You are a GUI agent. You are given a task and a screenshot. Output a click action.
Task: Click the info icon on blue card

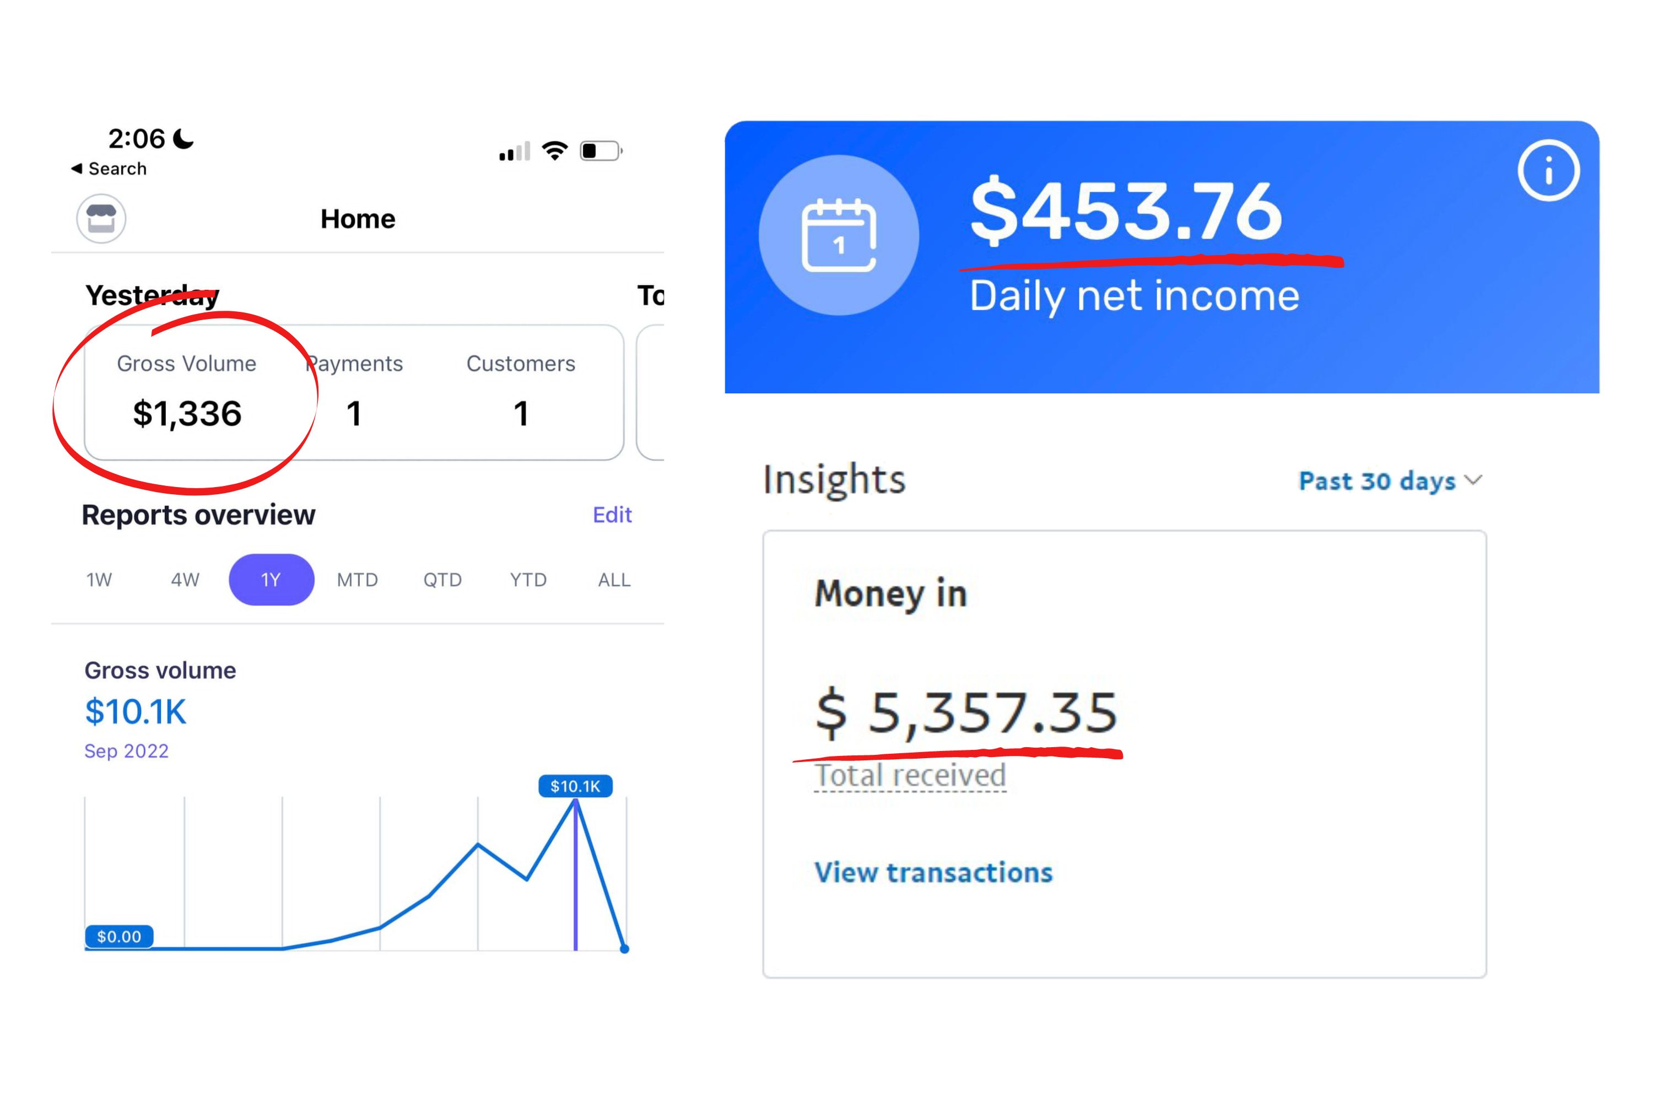1548,171
